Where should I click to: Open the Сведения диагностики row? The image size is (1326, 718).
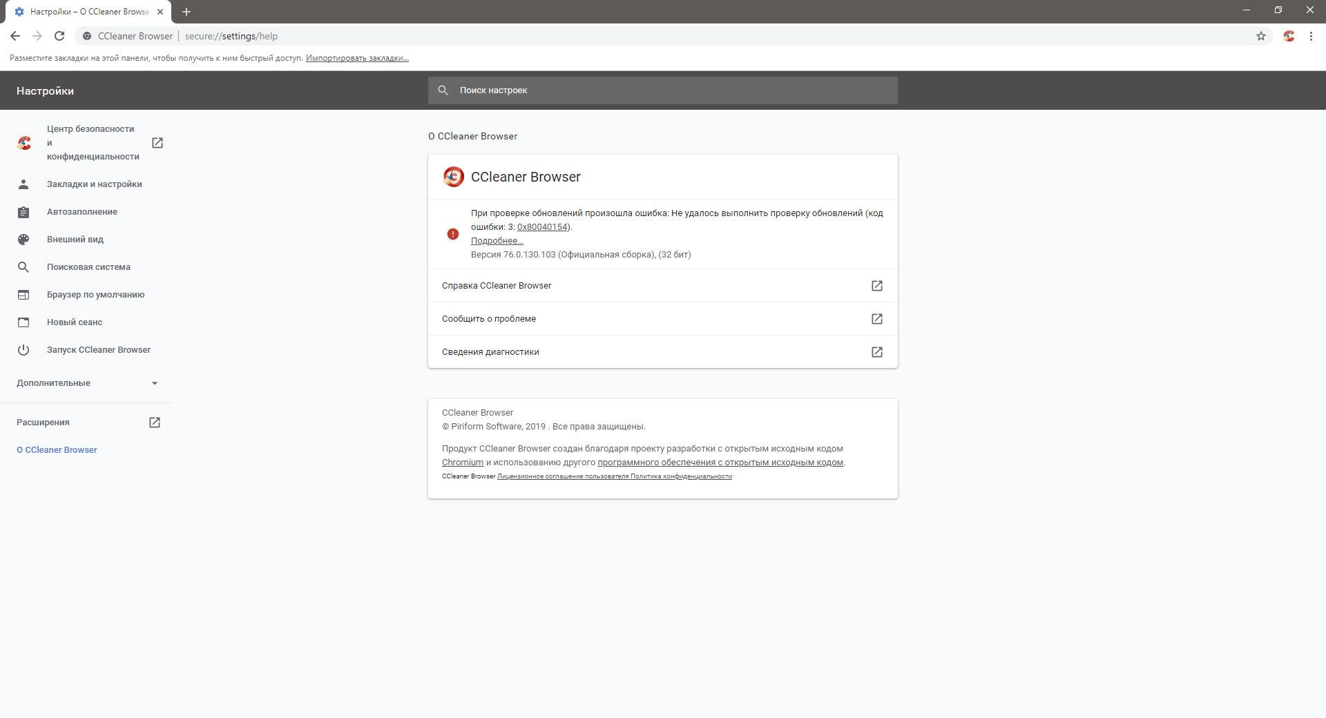pos(663,352)
